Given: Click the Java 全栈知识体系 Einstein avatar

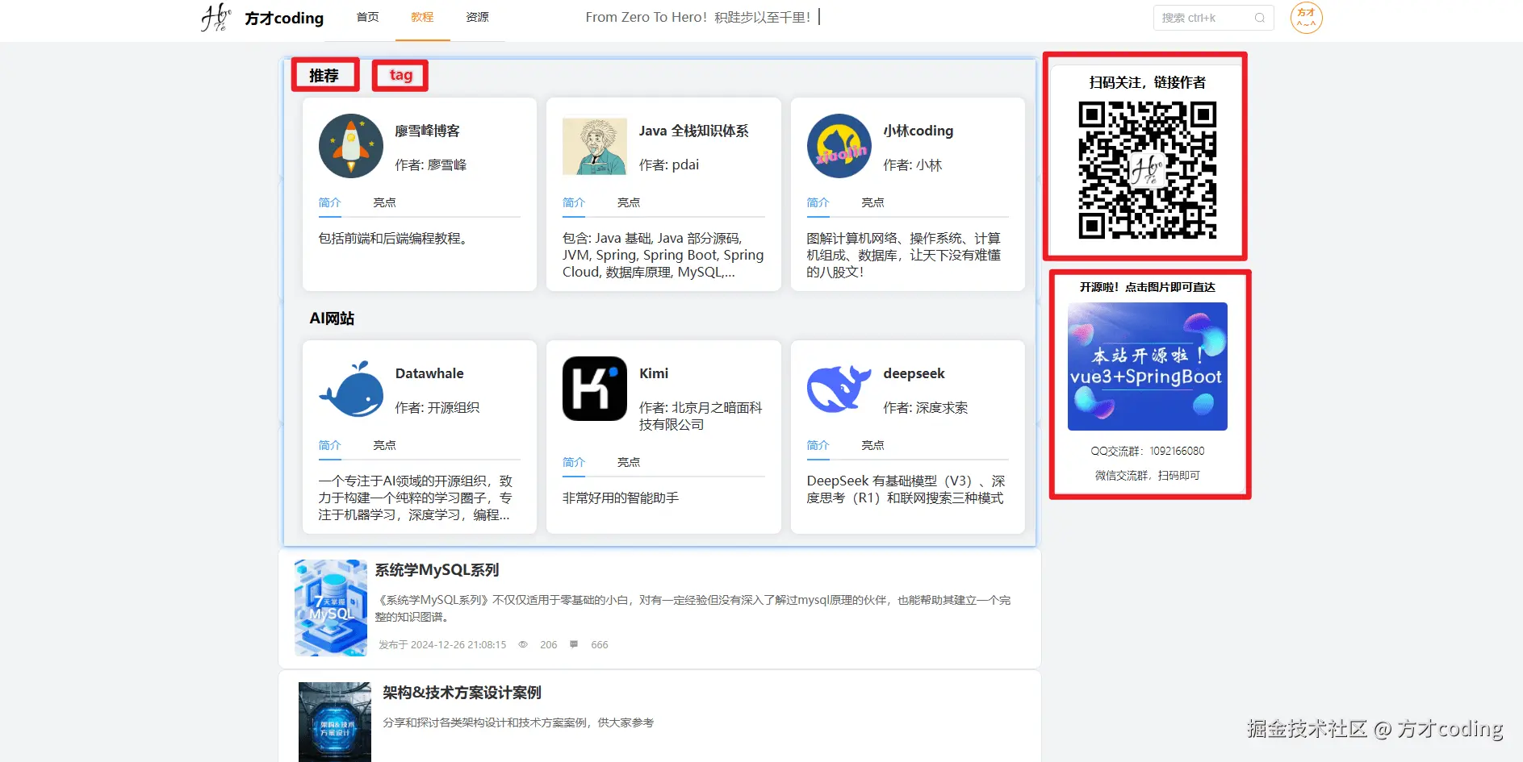Looking at the screenshot, I should [x=595, y=146].
